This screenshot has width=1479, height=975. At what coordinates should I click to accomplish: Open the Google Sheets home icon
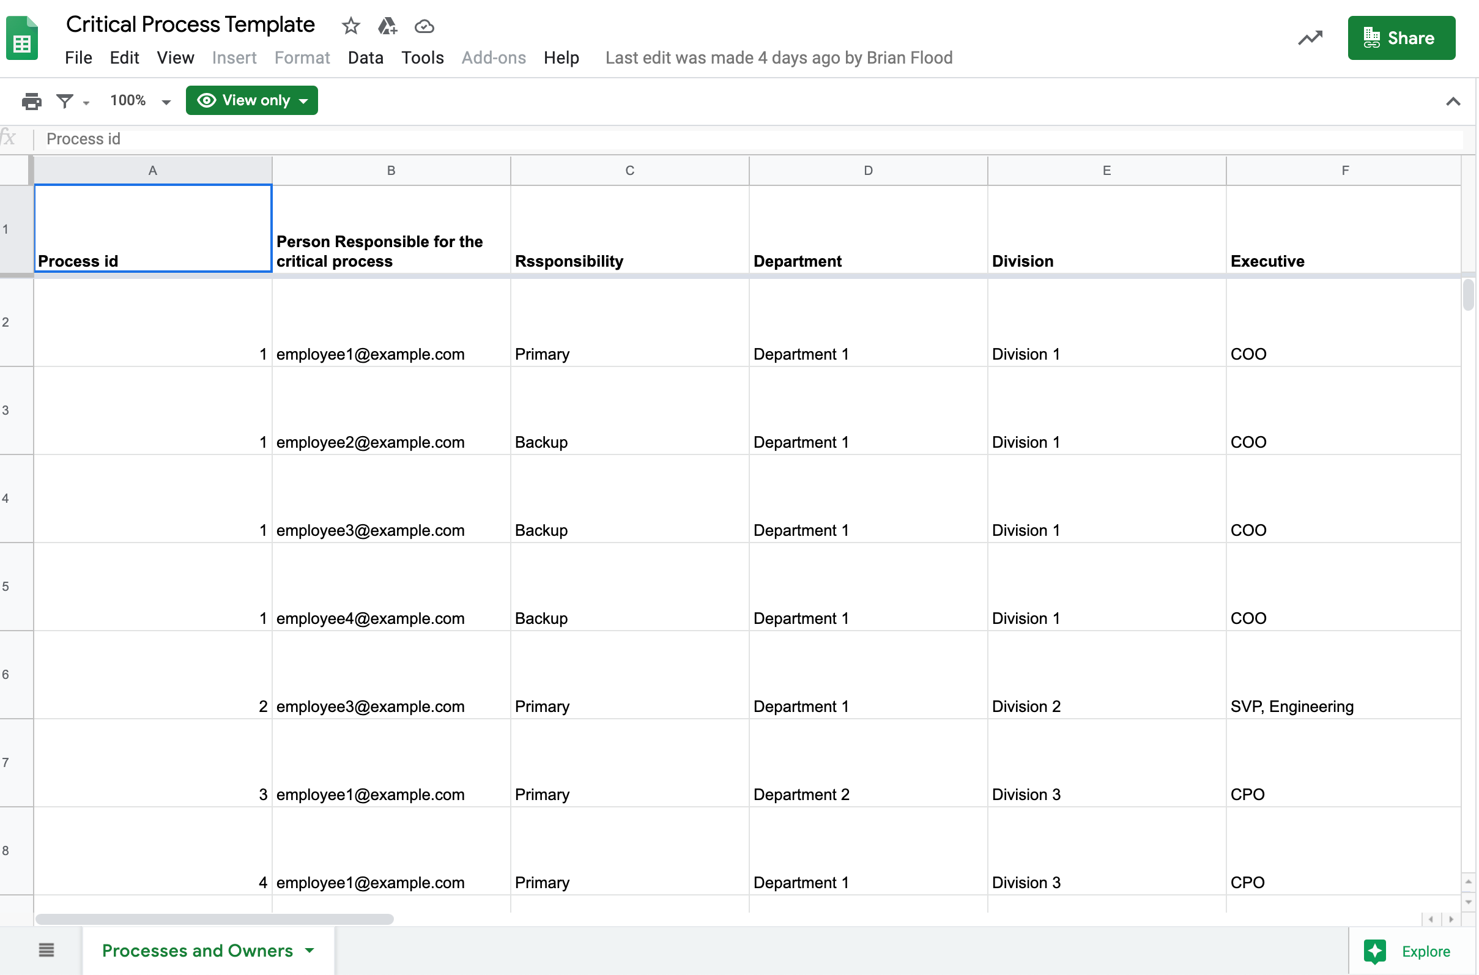click(22, 39)
